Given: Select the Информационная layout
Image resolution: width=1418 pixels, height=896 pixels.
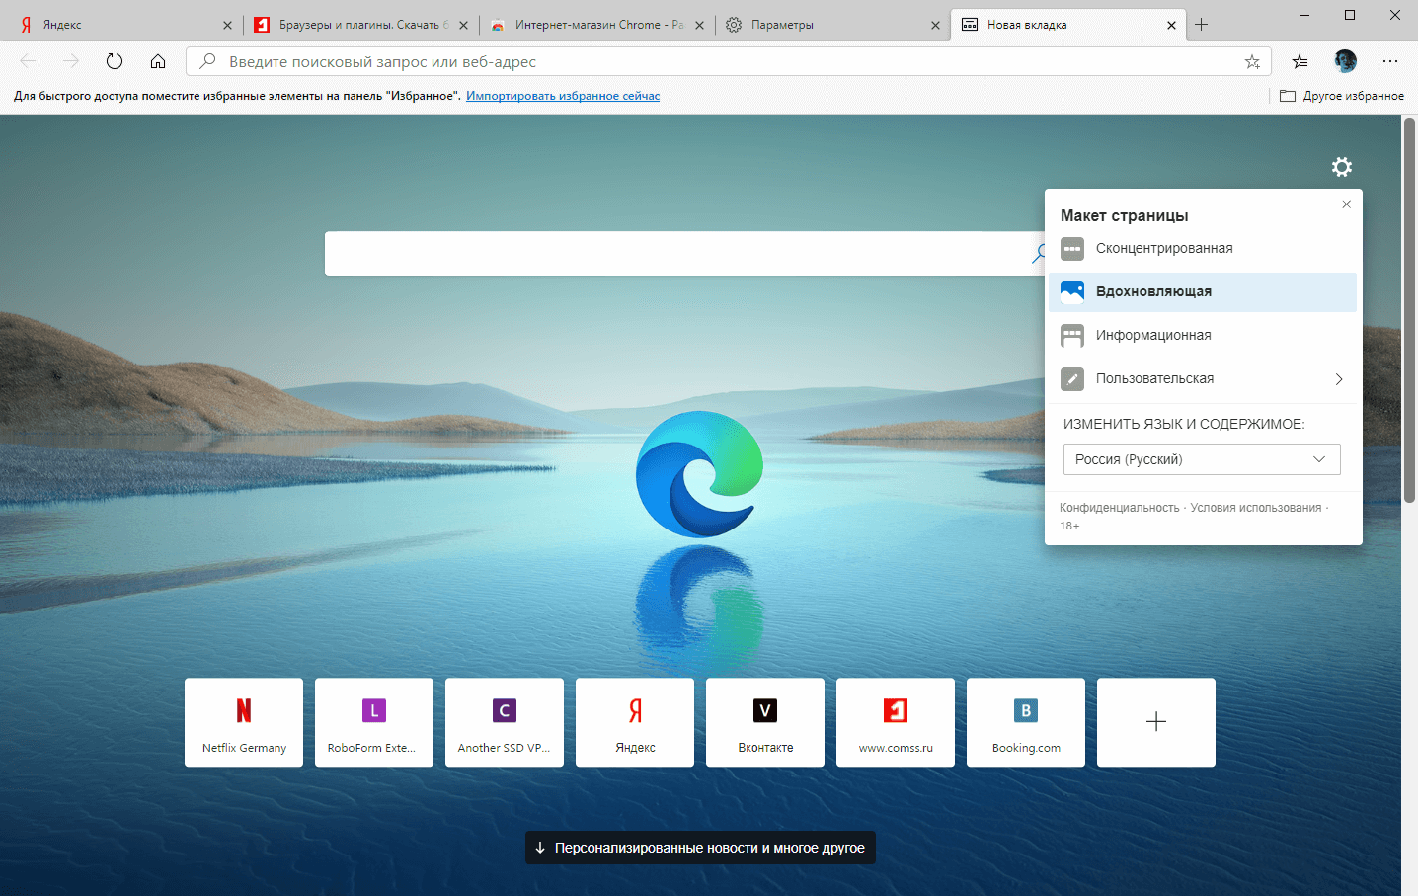Looking at the screenshot, I should [1202, 336].
